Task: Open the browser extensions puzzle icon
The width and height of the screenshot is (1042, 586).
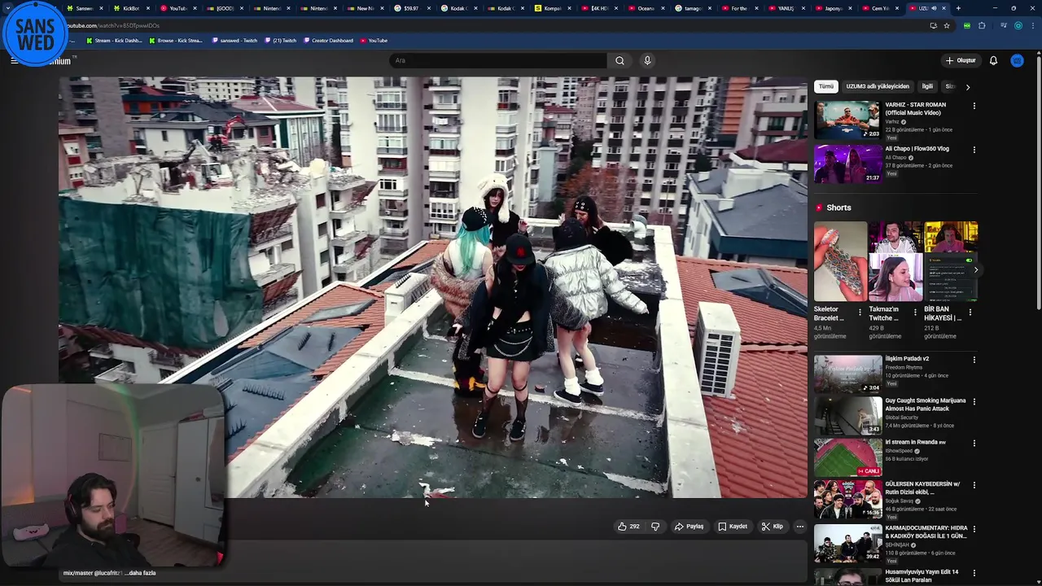Action: [982, 25]
